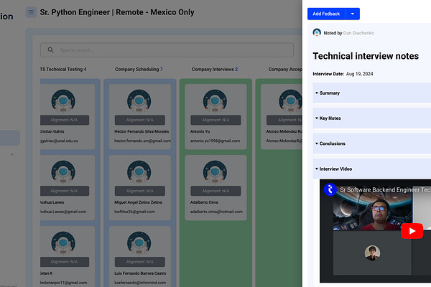The width and height of the screenshot is (431, 287).
Task: Open the Sr Software Backend Engineer video title
Action: pos(385,189)
